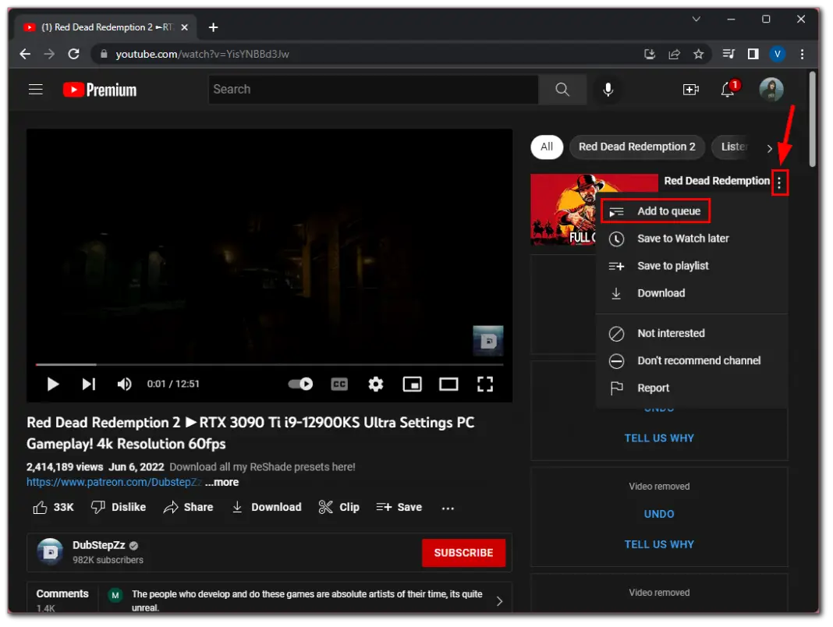This screenshot has height=627, width=833.
Task: Switch to fullscreen using the icon
Action: click(x=485, y=384)
